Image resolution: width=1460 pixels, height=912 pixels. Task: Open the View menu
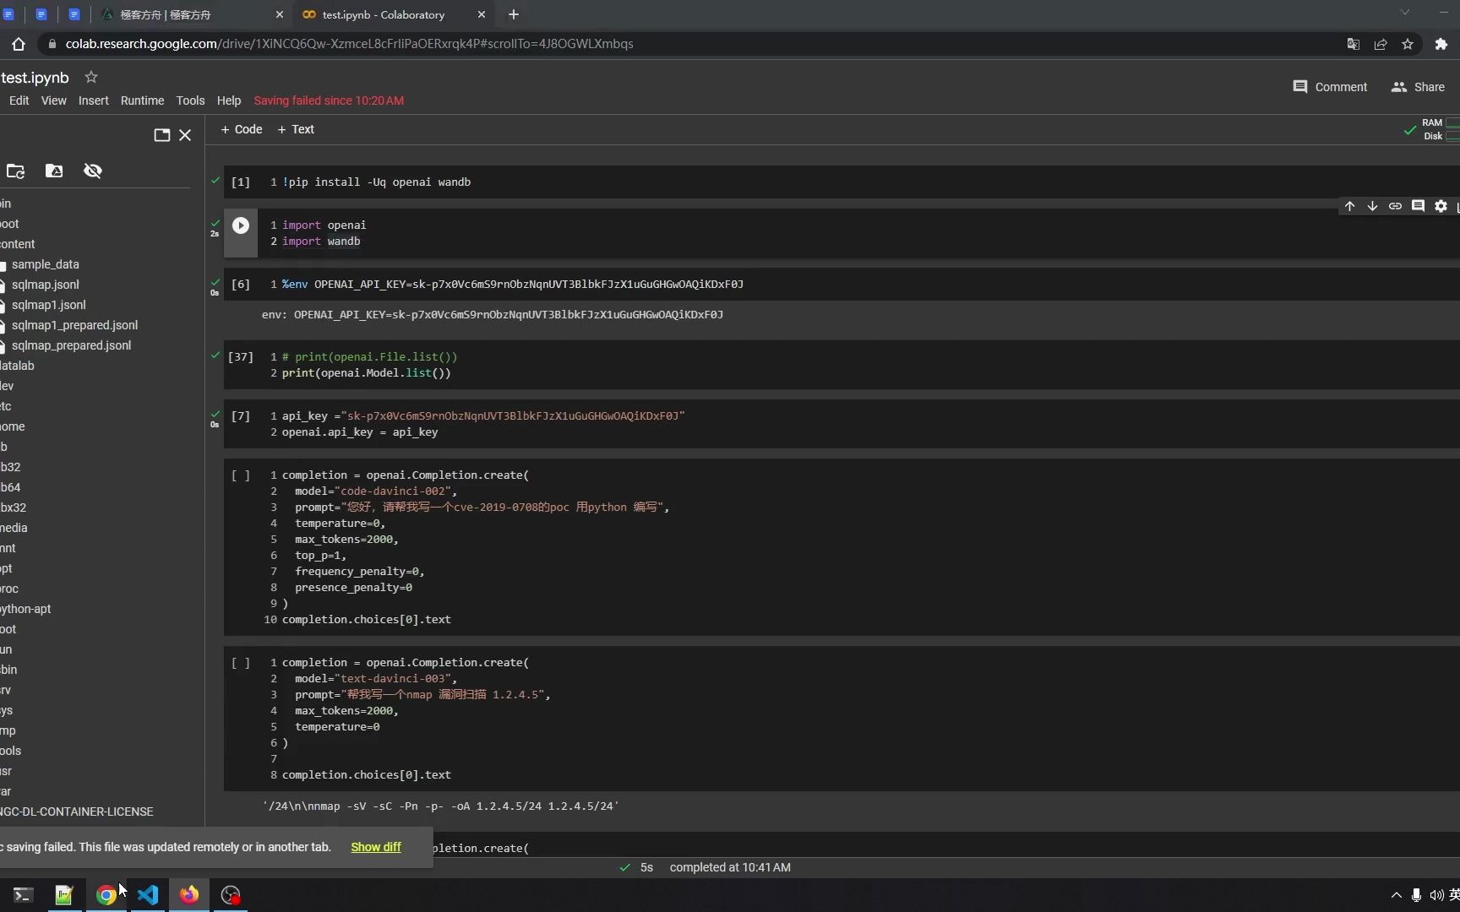(53, 100)
